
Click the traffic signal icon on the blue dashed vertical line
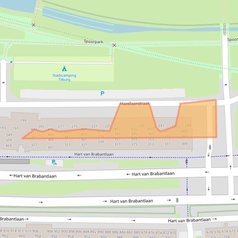pos(187,161)
